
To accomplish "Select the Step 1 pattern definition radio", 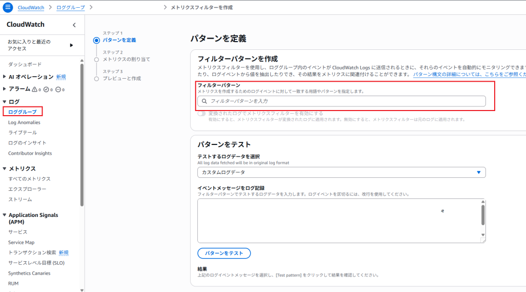I will tap(97, 40).
